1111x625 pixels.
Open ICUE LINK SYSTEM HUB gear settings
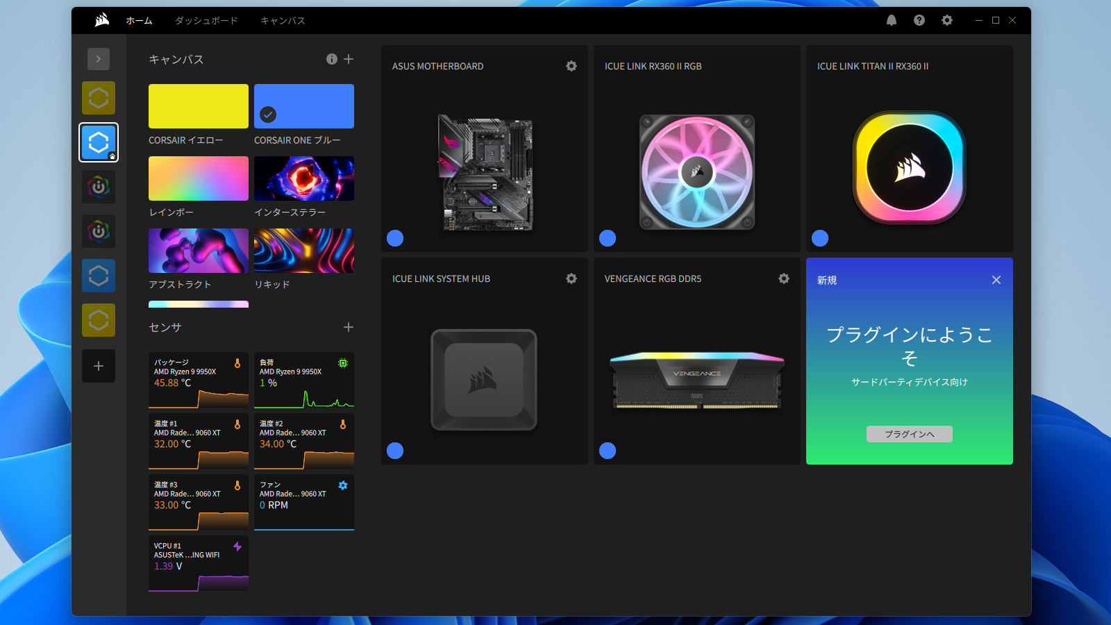click(x=571, y=278)
